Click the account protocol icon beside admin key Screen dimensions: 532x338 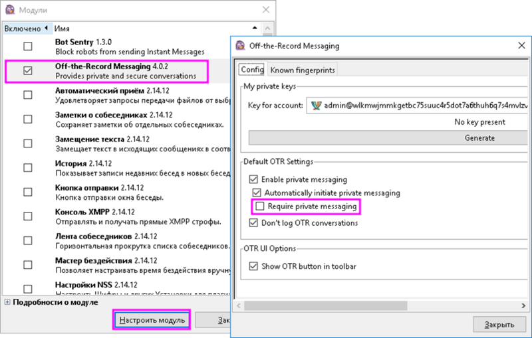(316, 106)
